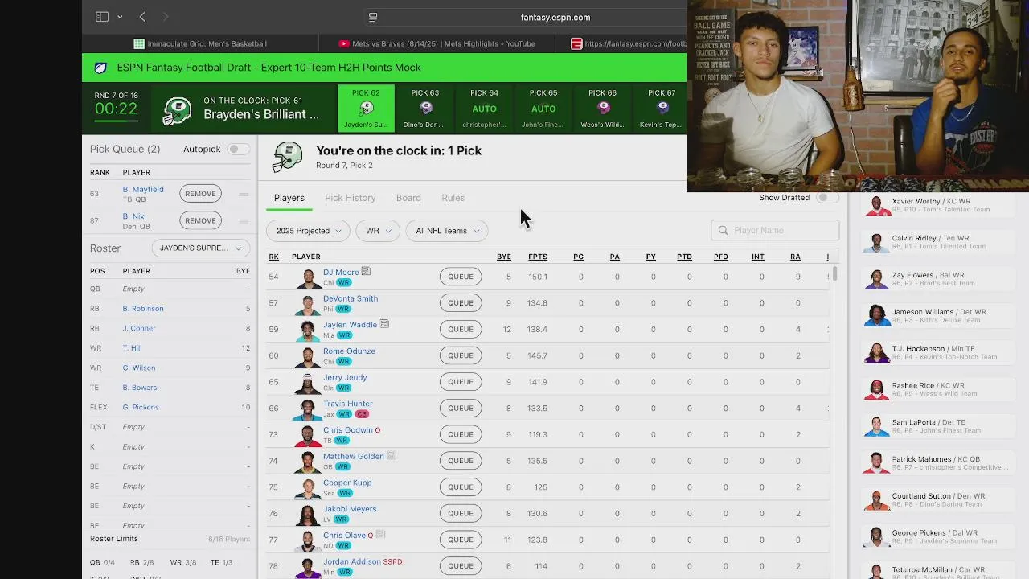The width and height of the screenshot is (1029, 579).
Task: Queue Jaylen Waddle
Action: [461, 329]
